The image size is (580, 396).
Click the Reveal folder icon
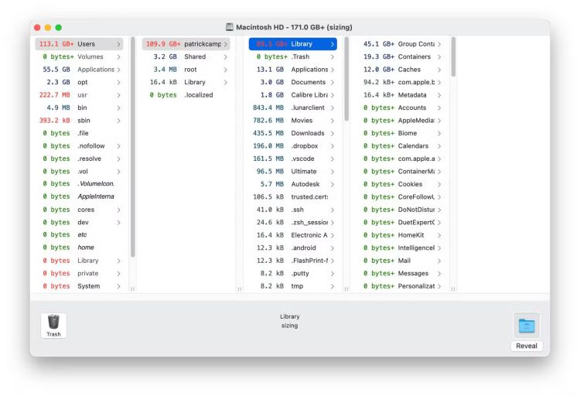tap(527, 326)
